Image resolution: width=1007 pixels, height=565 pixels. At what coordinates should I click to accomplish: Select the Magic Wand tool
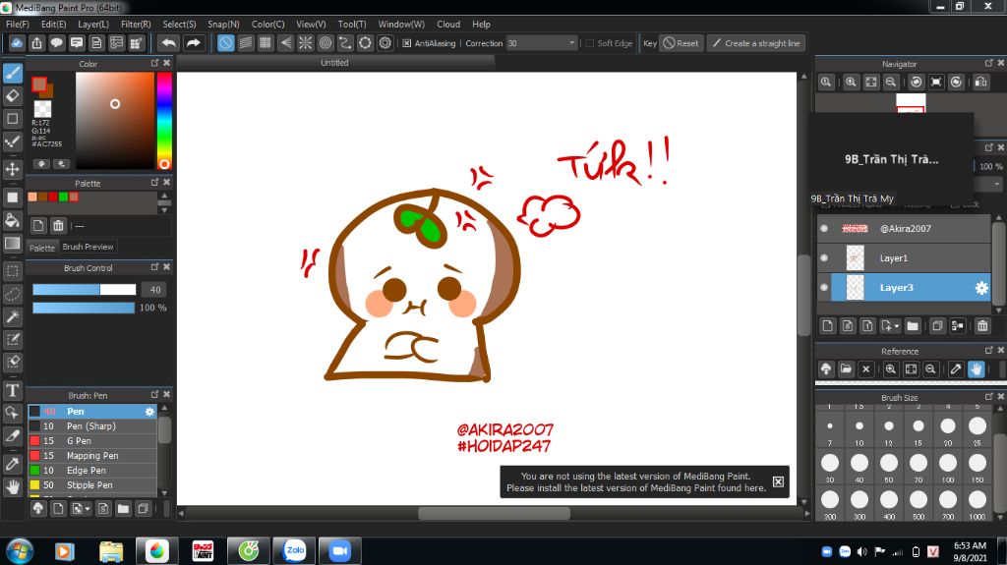(x=12, y=316)
